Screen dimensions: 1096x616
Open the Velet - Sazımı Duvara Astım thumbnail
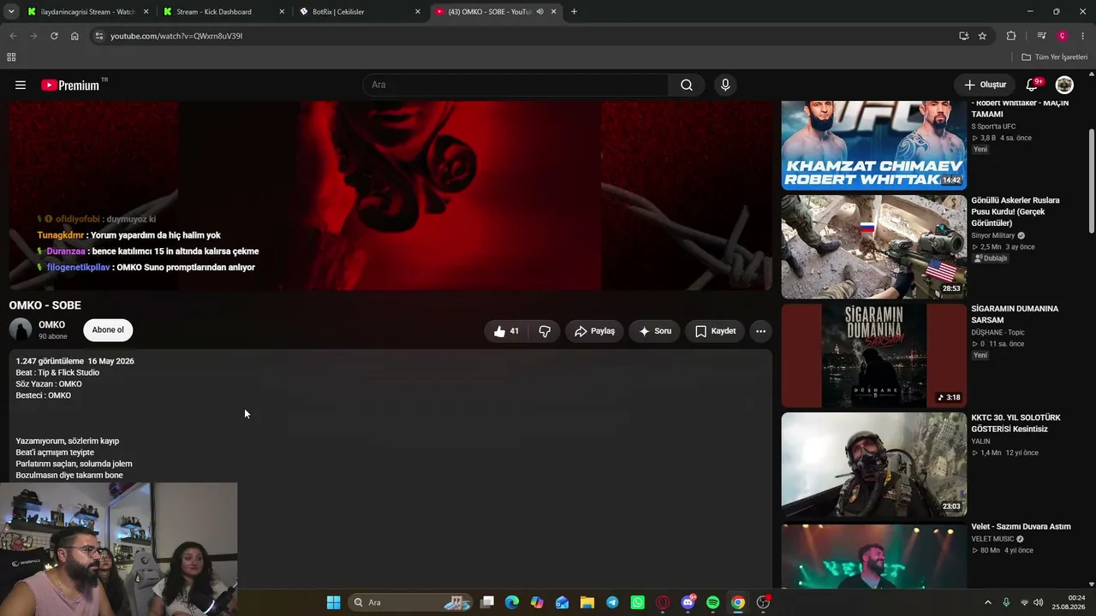[x=873, y=555]
